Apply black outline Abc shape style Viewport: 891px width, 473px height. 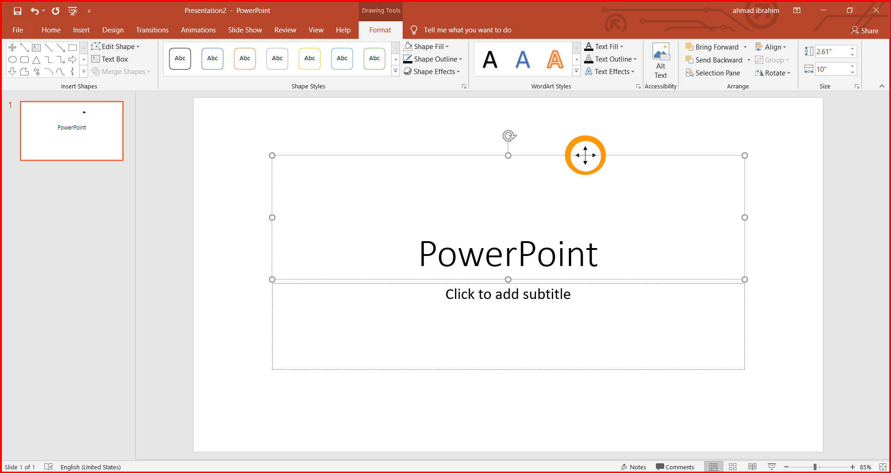click(x=180, y=58)
